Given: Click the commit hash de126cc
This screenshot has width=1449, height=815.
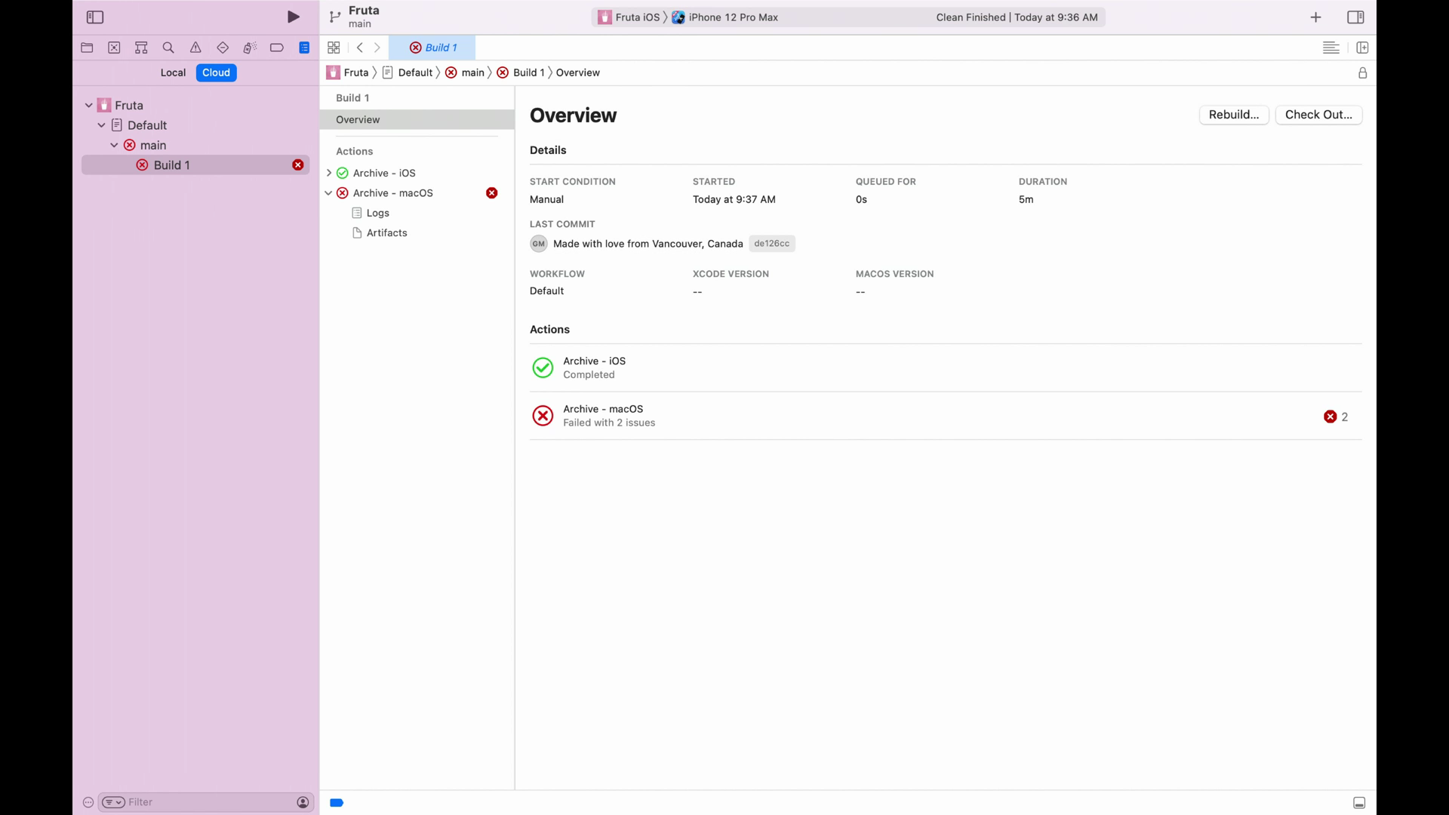Looking at the screenshot, I should pos(771,244).
